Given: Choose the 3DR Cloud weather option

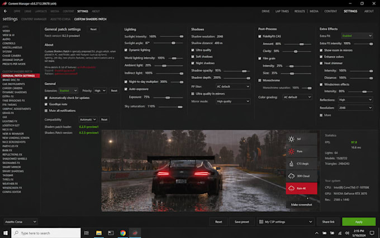Looking at the screenshot, I should [x=301, y=176].
